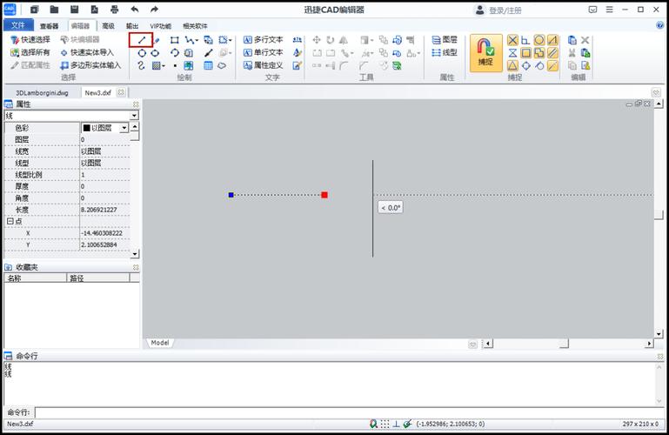Click the 多行文本 multiline text tool
The height and width of the screenshot is (435, 669).
(x=264, y=40)
